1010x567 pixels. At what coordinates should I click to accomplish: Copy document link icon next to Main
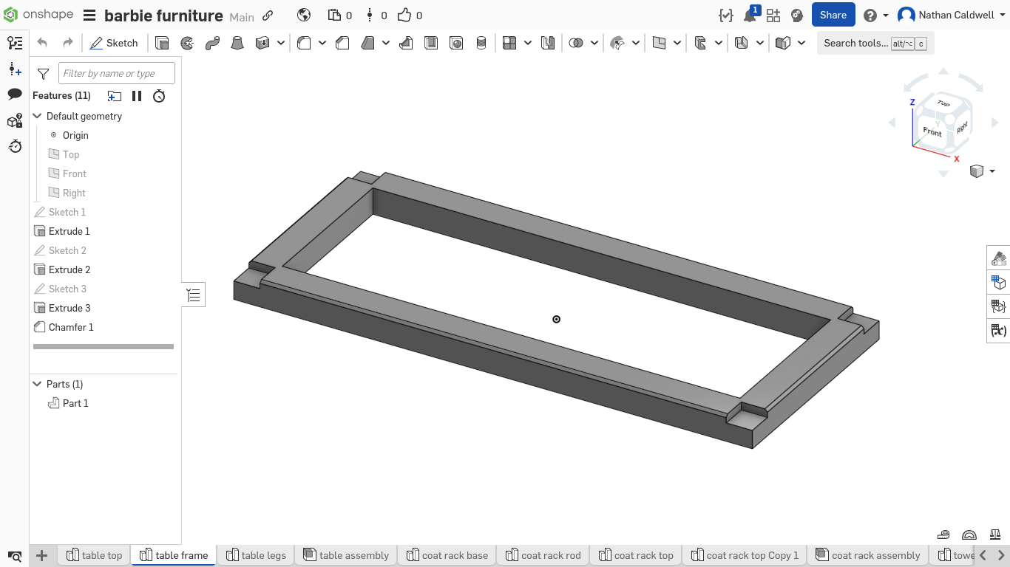(268, 16)
